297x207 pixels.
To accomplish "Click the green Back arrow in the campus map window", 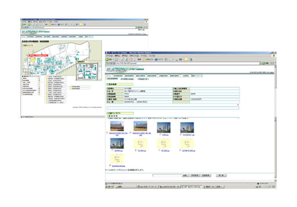I will tap(22, 24).
